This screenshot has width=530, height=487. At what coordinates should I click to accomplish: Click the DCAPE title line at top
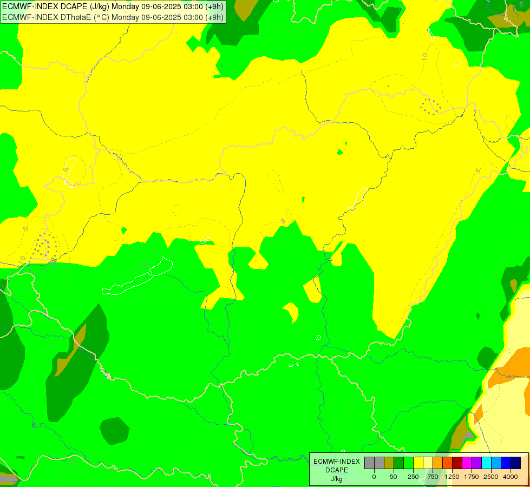(113, 6)
